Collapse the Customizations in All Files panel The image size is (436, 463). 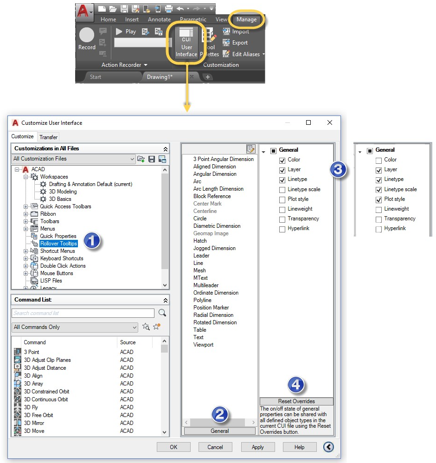point(165,149)
